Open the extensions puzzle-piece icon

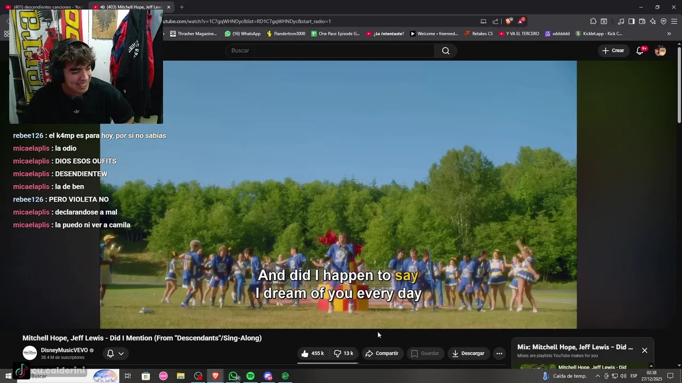point(593,21)
